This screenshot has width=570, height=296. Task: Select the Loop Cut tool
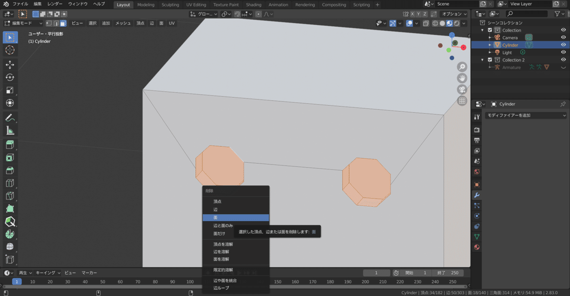(x=10, y=183)
